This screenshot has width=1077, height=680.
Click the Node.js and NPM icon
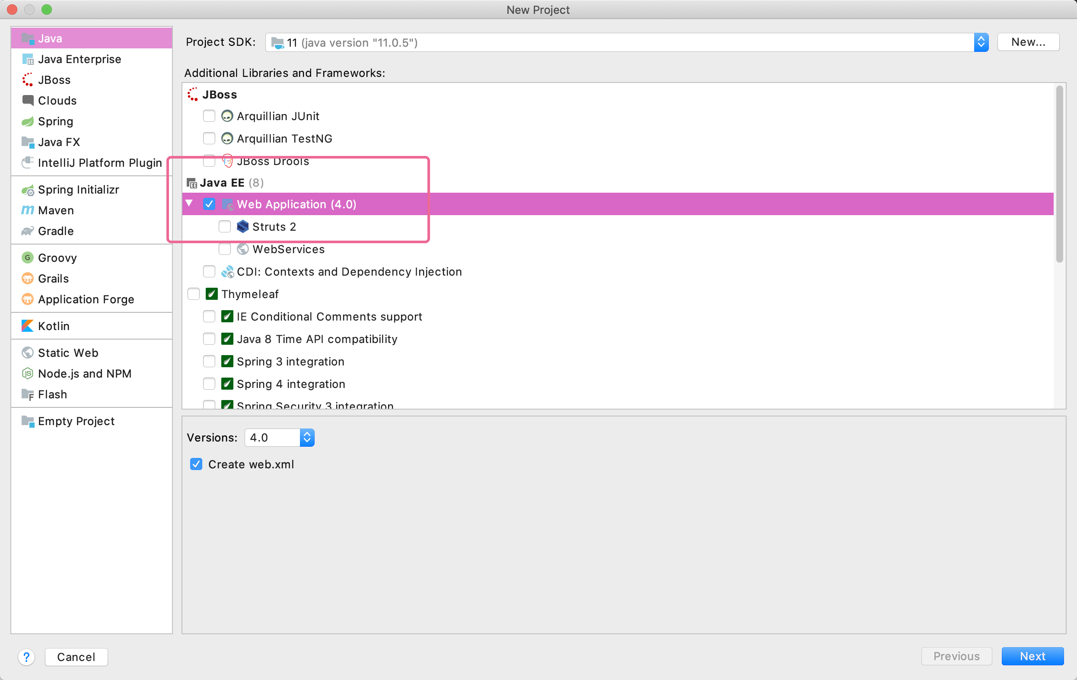pyautogui.click(x=28, y=373)
